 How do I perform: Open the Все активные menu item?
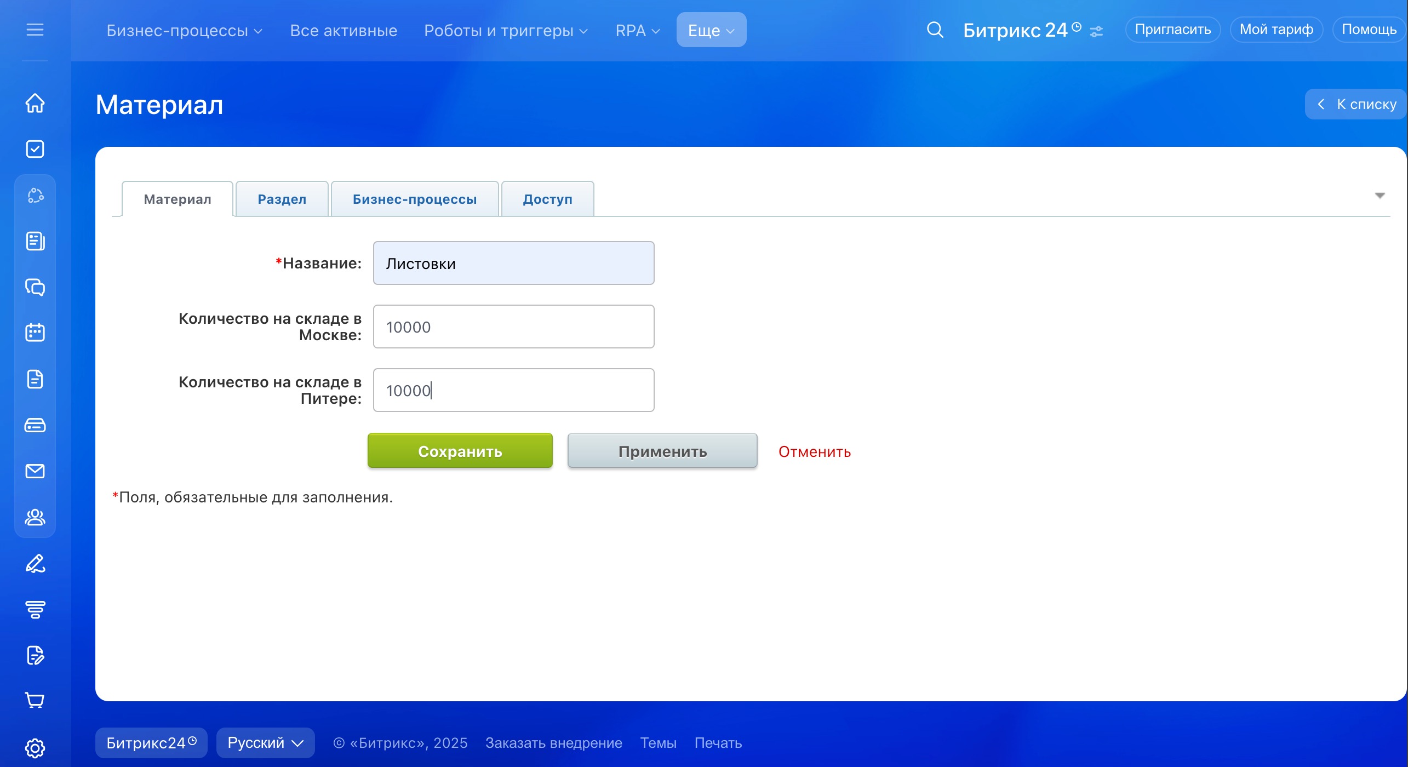tap(344, 30)
